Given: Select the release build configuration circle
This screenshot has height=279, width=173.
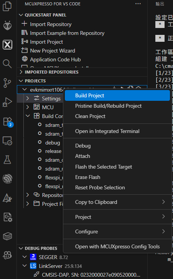Looking at the screenshot, I should pyautogui.click(x=40, y=151).
